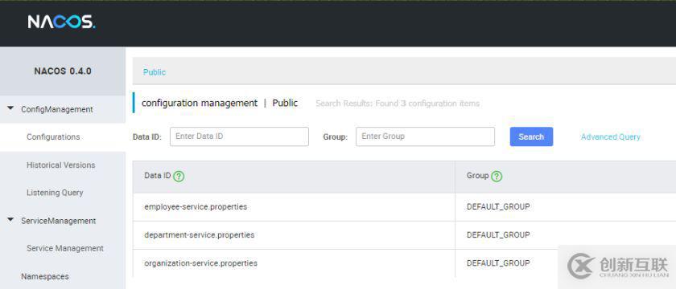Collapse the ServiceManagement menu arrow
676x289 pixels.
10,220
